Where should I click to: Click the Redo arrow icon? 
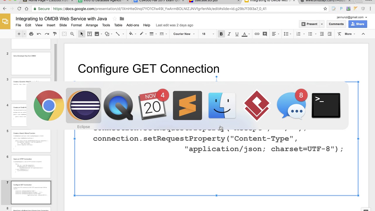pos(47,34)
